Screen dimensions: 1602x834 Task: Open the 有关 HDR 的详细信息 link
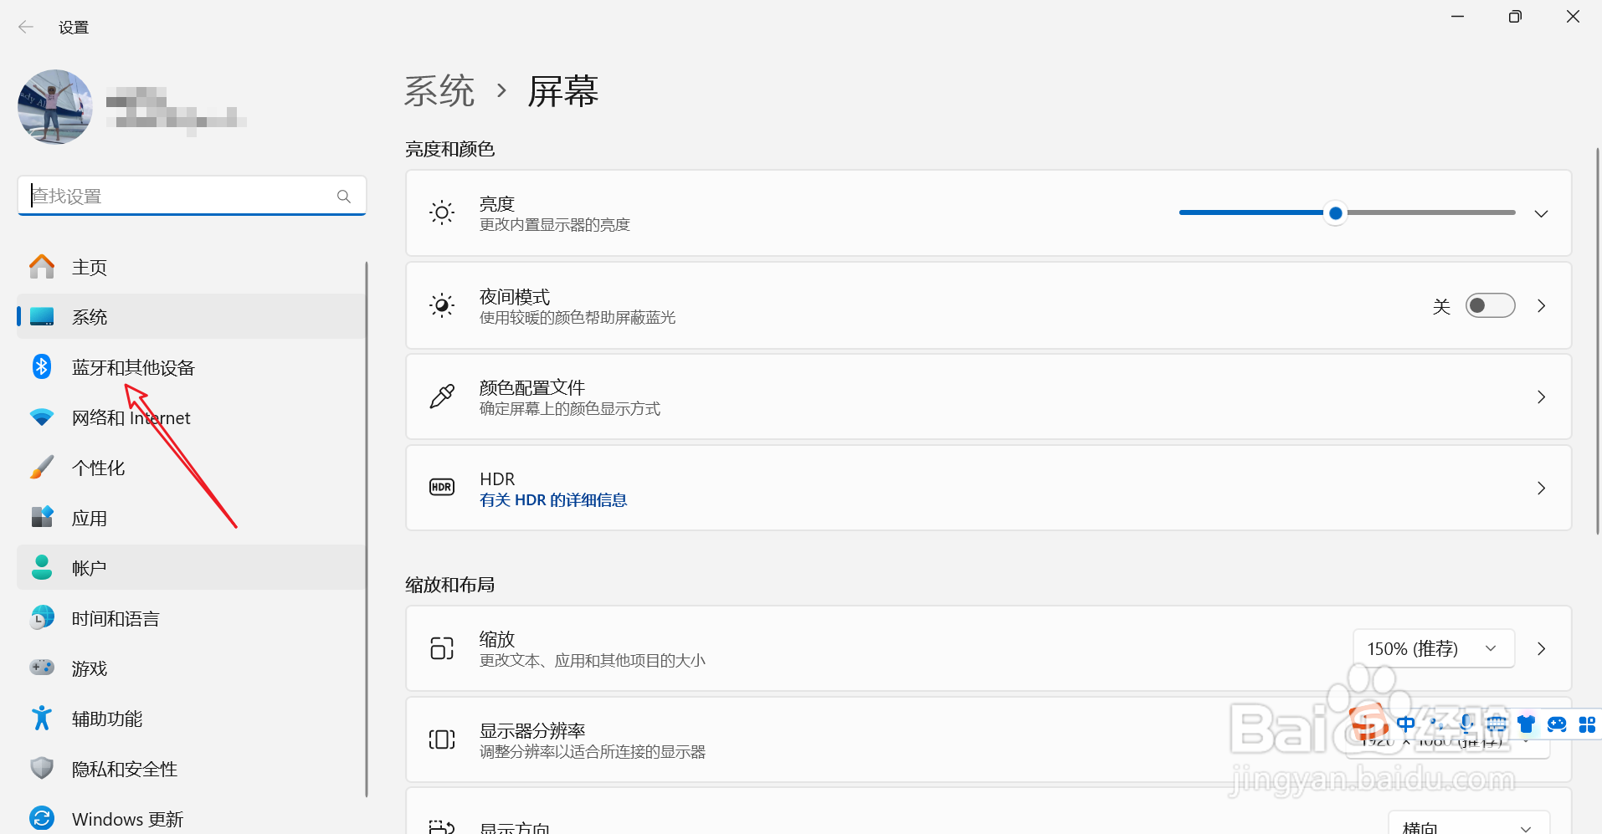[552, 499]
